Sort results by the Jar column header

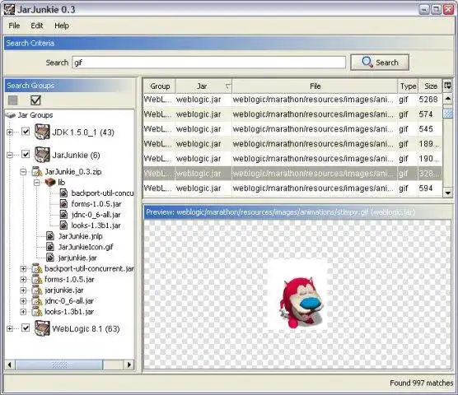(x=203, y=86)
